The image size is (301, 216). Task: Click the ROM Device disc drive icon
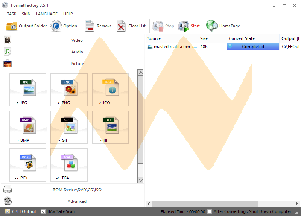pos(8,190)
